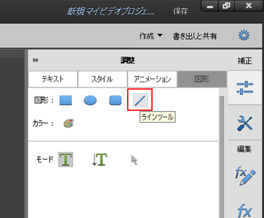Select the line tool (ラインツール)
The image size is (264, 218).
[140, 101]
